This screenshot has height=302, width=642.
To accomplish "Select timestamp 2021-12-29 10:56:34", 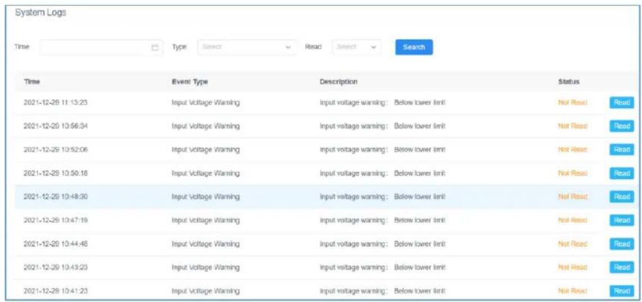I will pyautogui.click(x=56, y=126).
